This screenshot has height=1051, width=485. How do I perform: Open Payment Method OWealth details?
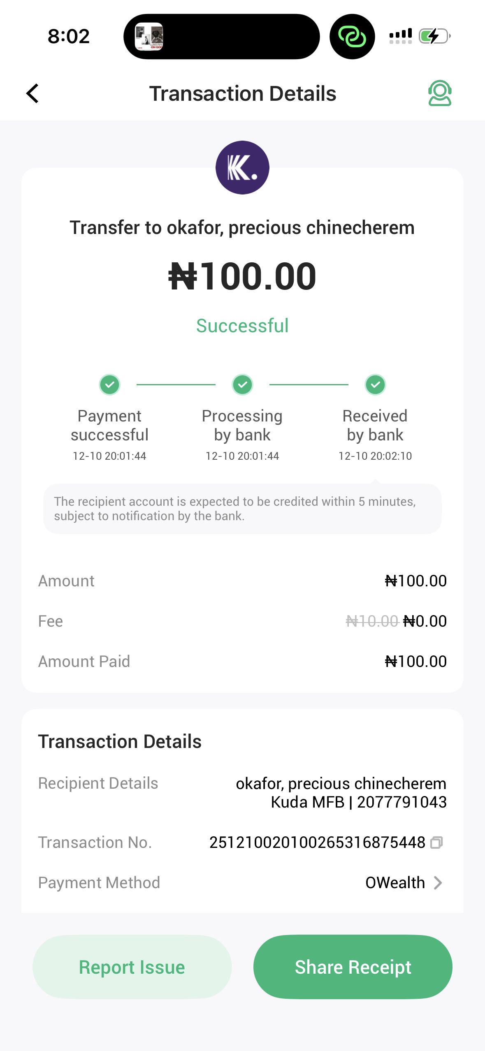click(x=395, y=883)
